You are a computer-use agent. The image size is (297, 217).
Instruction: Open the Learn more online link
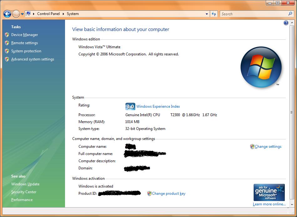pyautogui.click(x=269, y=204)
